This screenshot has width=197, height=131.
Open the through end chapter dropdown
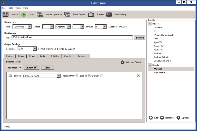(105, 27)
